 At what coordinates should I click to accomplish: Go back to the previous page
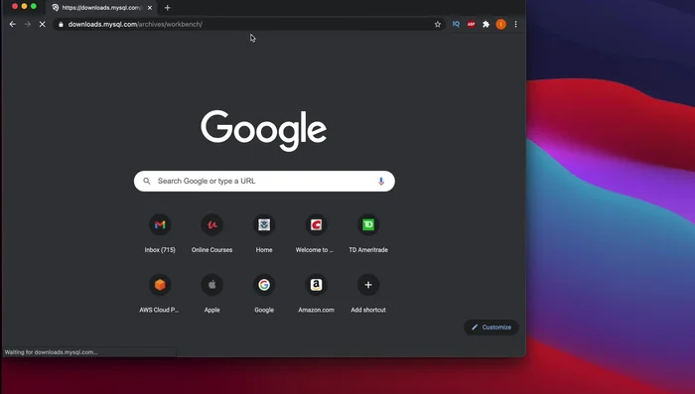click(x=12, y=25)
